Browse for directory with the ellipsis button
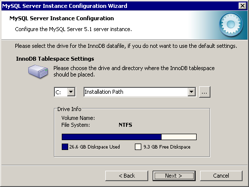This screenshot has height=187, width=249. (205, 92)
